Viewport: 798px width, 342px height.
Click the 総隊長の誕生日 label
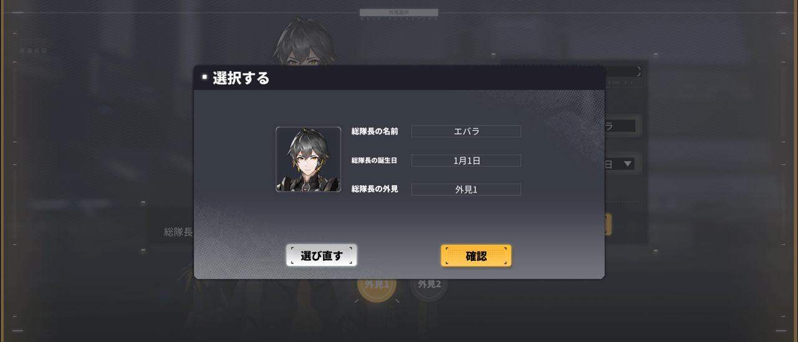[x=374, y=160]
